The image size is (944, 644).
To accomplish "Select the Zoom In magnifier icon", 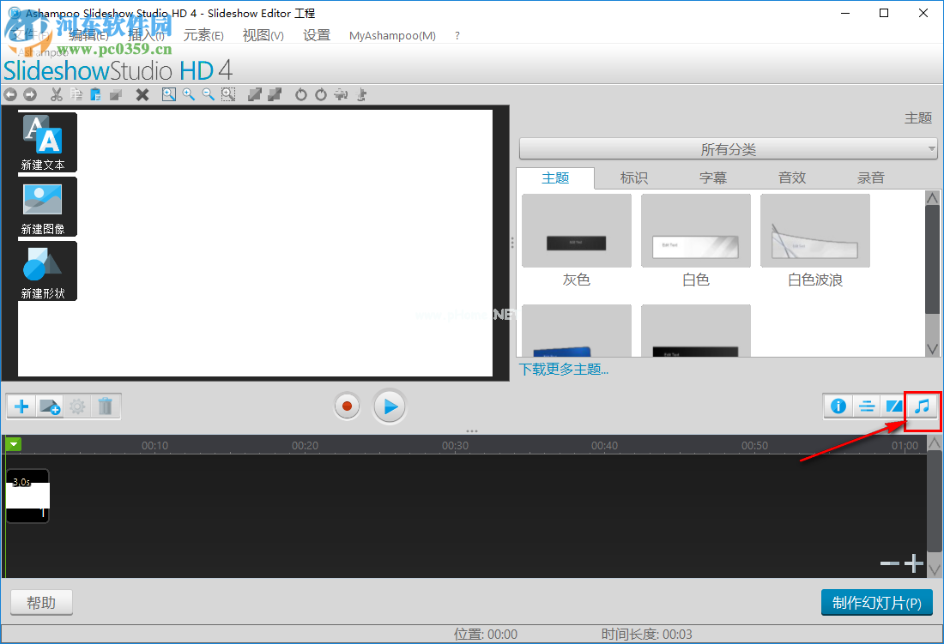I will (x=189, y=94).
